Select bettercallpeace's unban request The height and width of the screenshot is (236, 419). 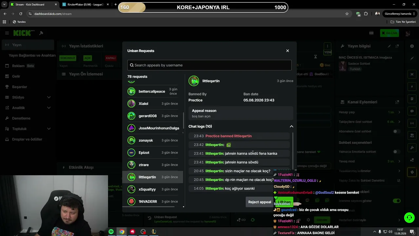click(153, 91)
